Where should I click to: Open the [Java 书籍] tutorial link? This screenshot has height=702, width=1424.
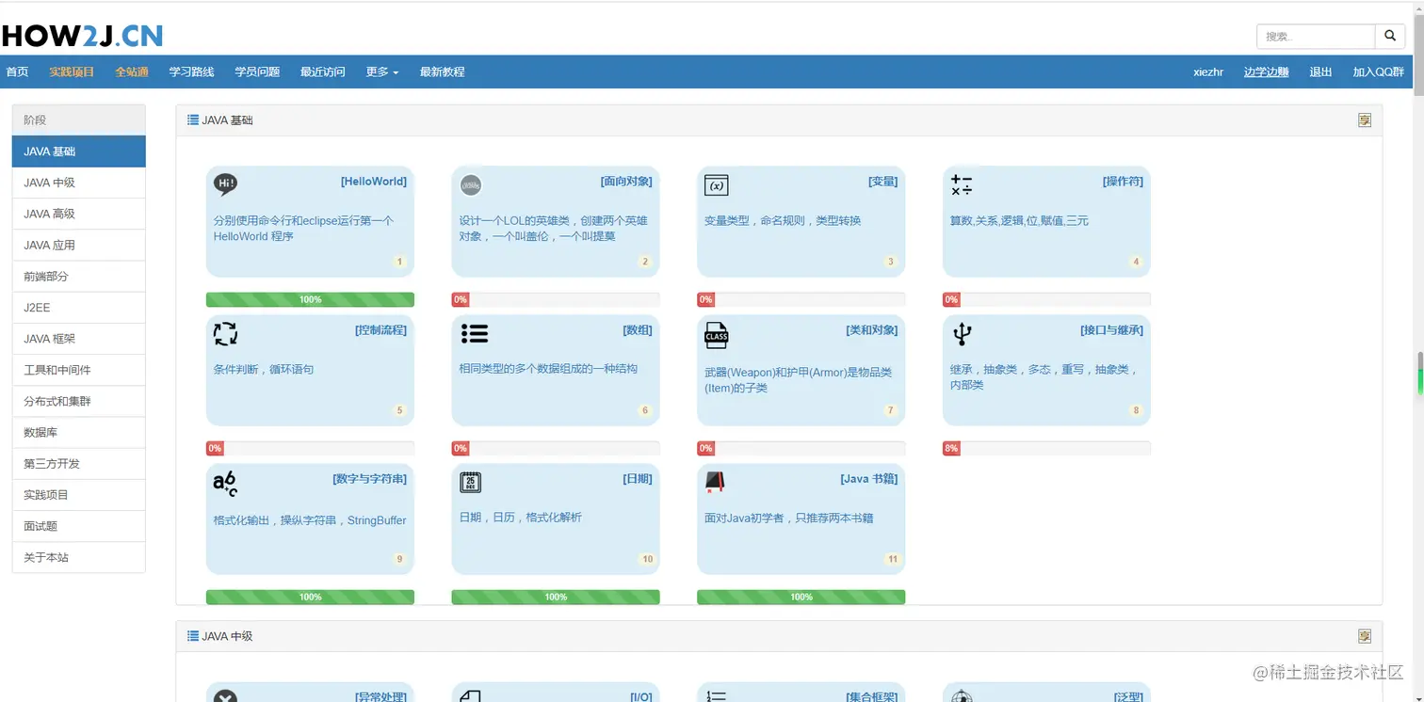click(869, 478)
